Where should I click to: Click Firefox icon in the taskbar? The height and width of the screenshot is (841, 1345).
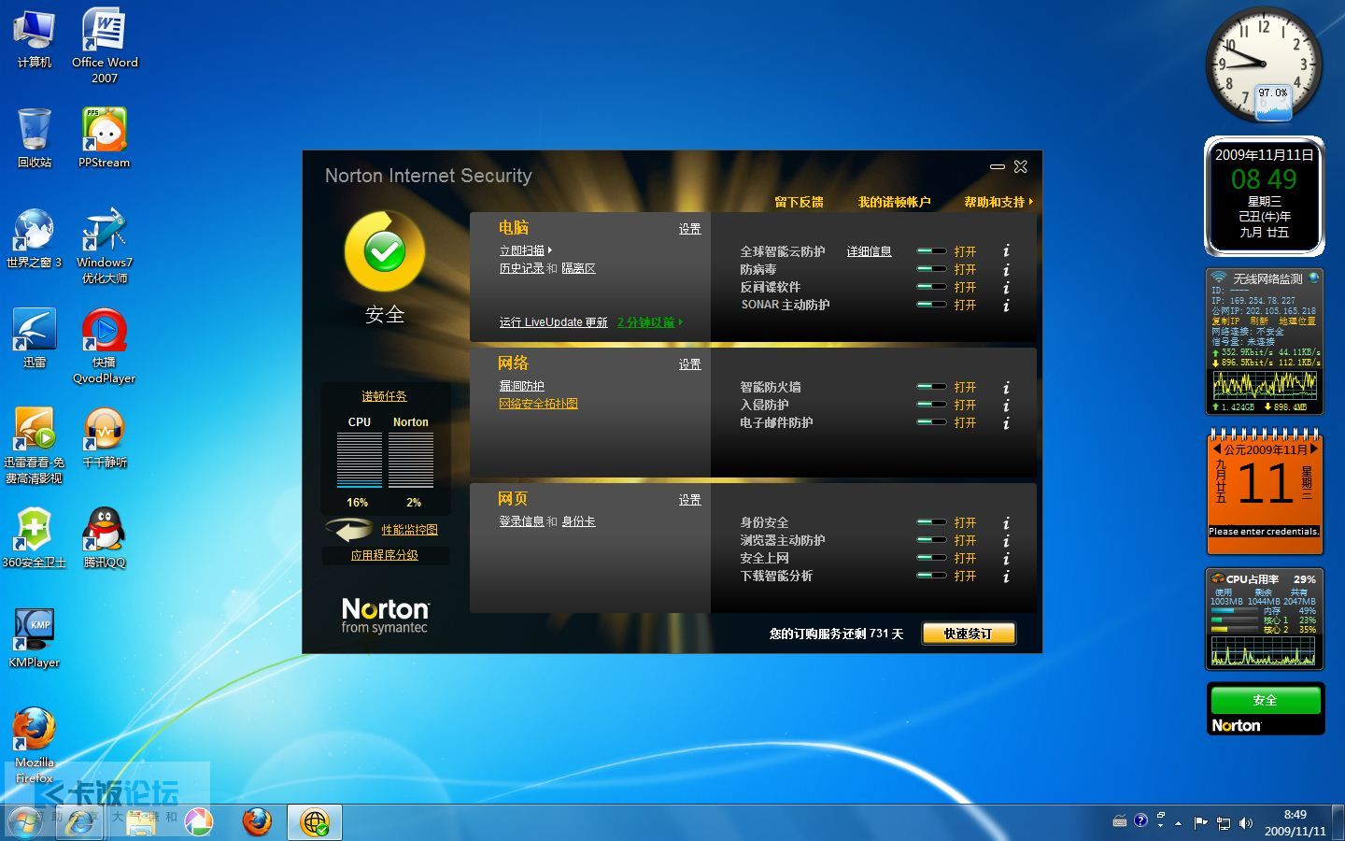(256, 821)
